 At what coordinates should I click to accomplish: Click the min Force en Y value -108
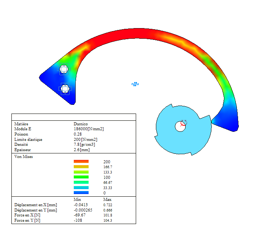(x=78, y=221)
